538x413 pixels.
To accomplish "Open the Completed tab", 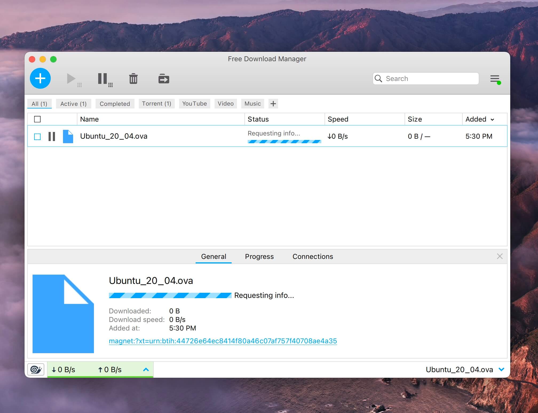I will tap(115, 104).
